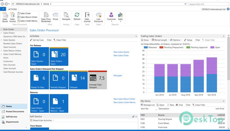This screenshot has width=230, height=131.
Task: Open the Ready To Ship tile
Action: 39,80
